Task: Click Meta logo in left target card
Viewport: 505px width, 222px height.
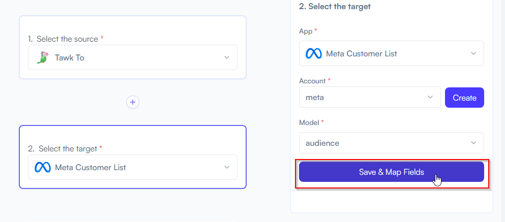Action: point(43,167)
